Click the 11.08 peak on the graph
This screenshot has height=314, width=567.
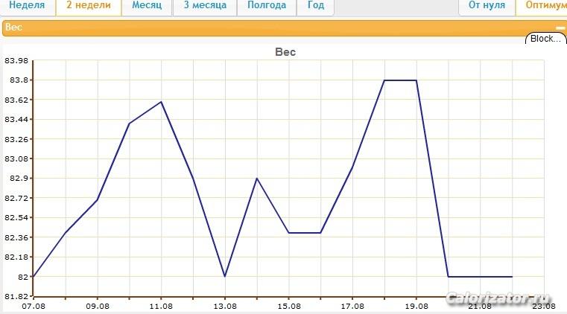161,102
